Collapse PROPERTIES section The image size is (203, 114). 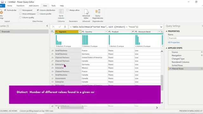pyautogui.click(x=167, y=31)
